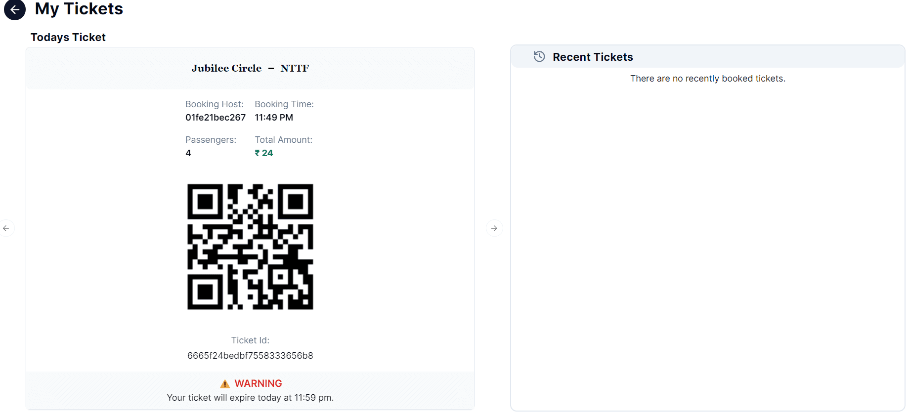Click the ticket QR code
The height and width of the screenshot is (416, 908).
[x=250, y=247]
